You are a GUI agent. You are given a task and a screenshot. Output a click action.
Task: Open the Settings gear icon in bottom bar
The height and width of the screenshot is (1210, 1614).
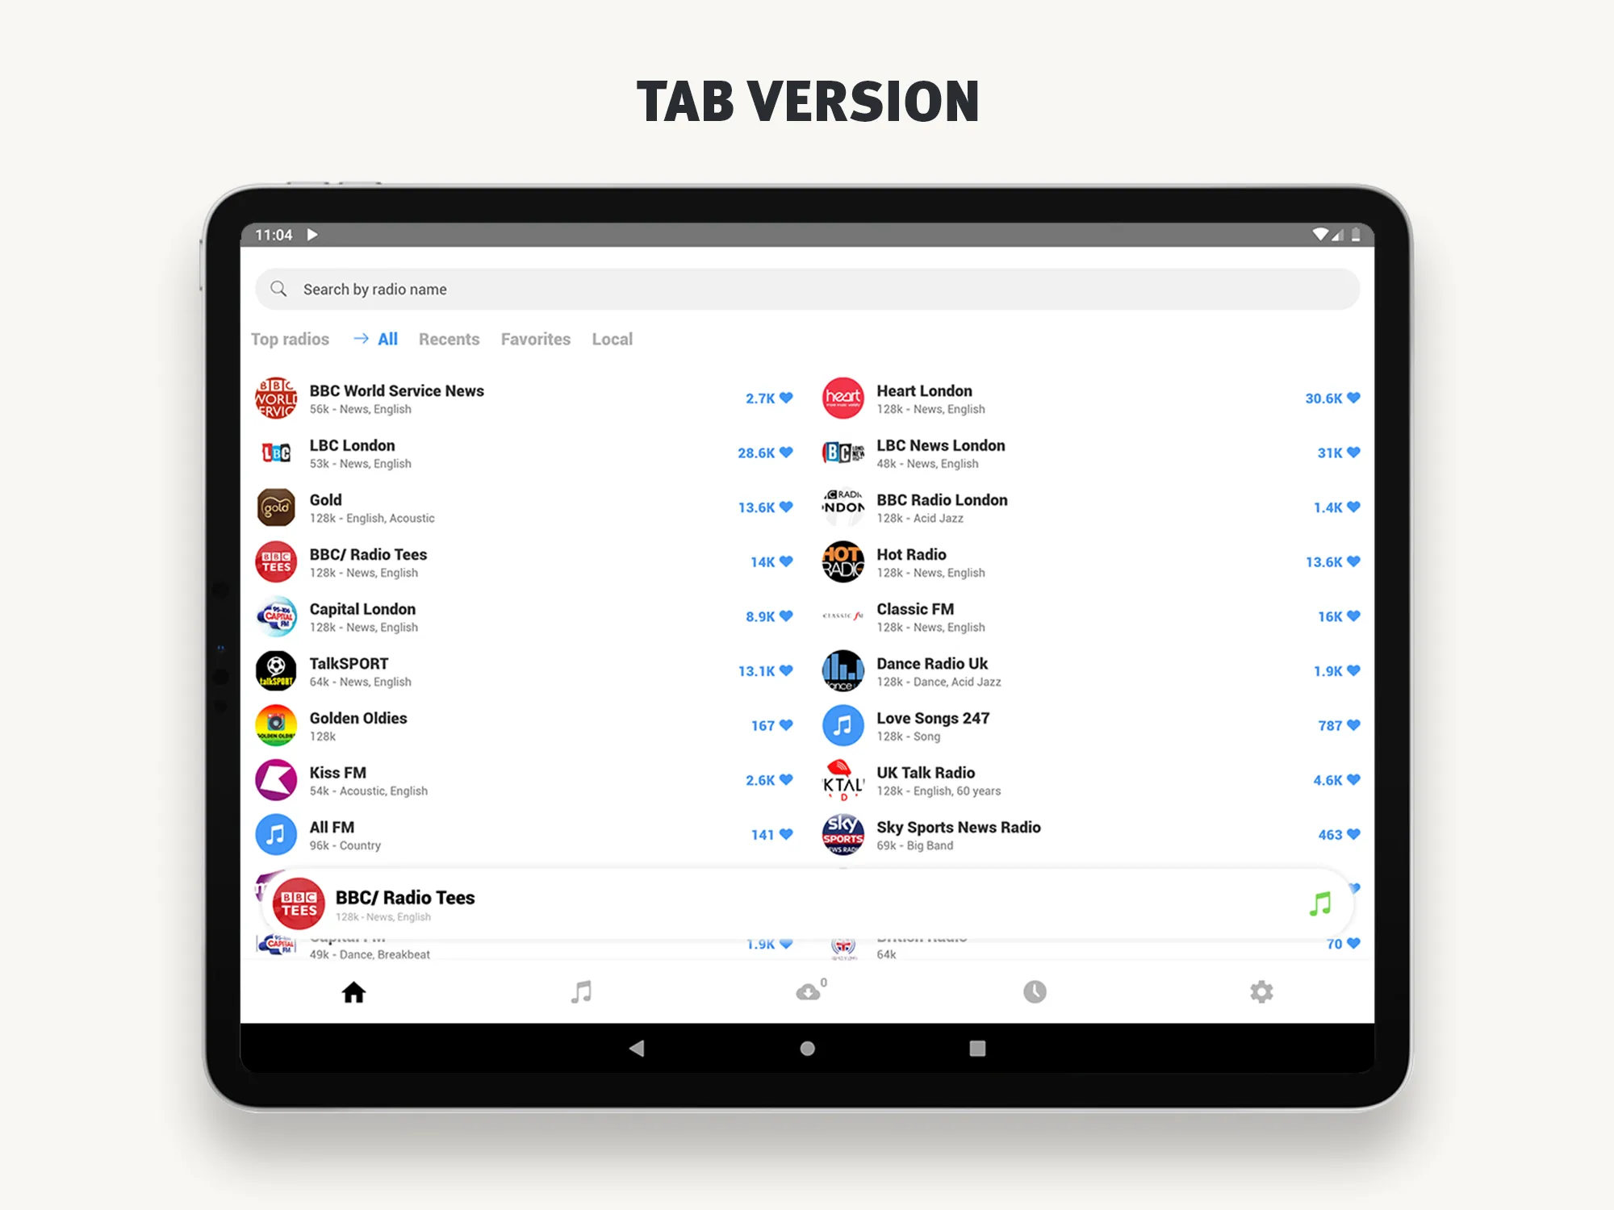point(1262,993)
